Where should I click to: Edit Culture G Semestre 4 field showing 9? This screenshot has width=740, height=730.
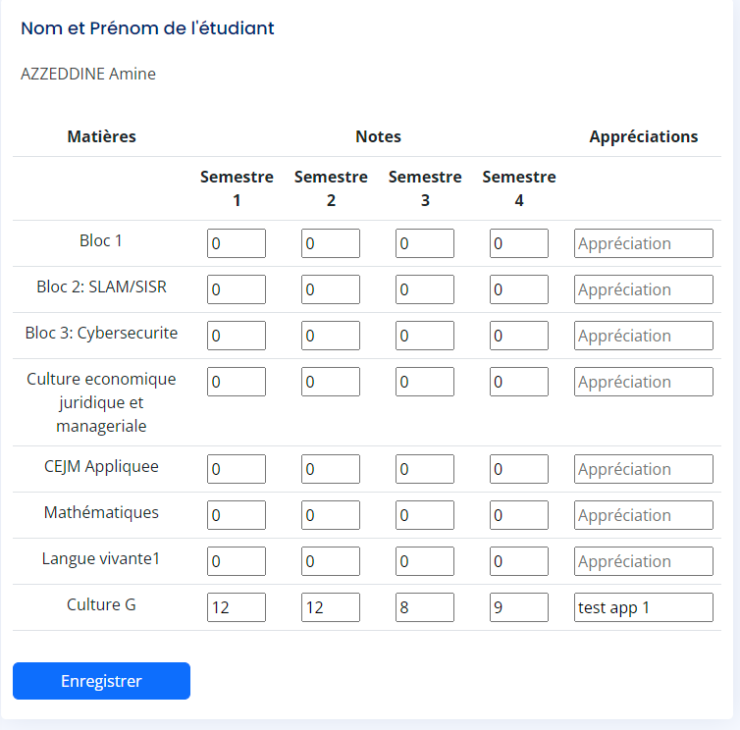518,607
